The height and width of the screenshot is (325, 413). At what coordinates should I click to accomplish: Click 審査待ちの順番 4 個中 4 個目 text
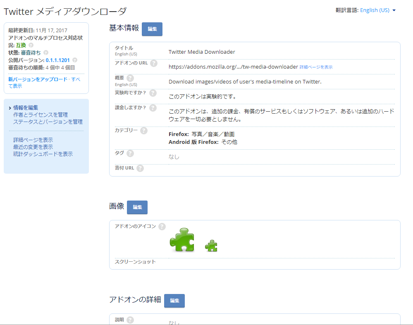(x=42, y=68)
